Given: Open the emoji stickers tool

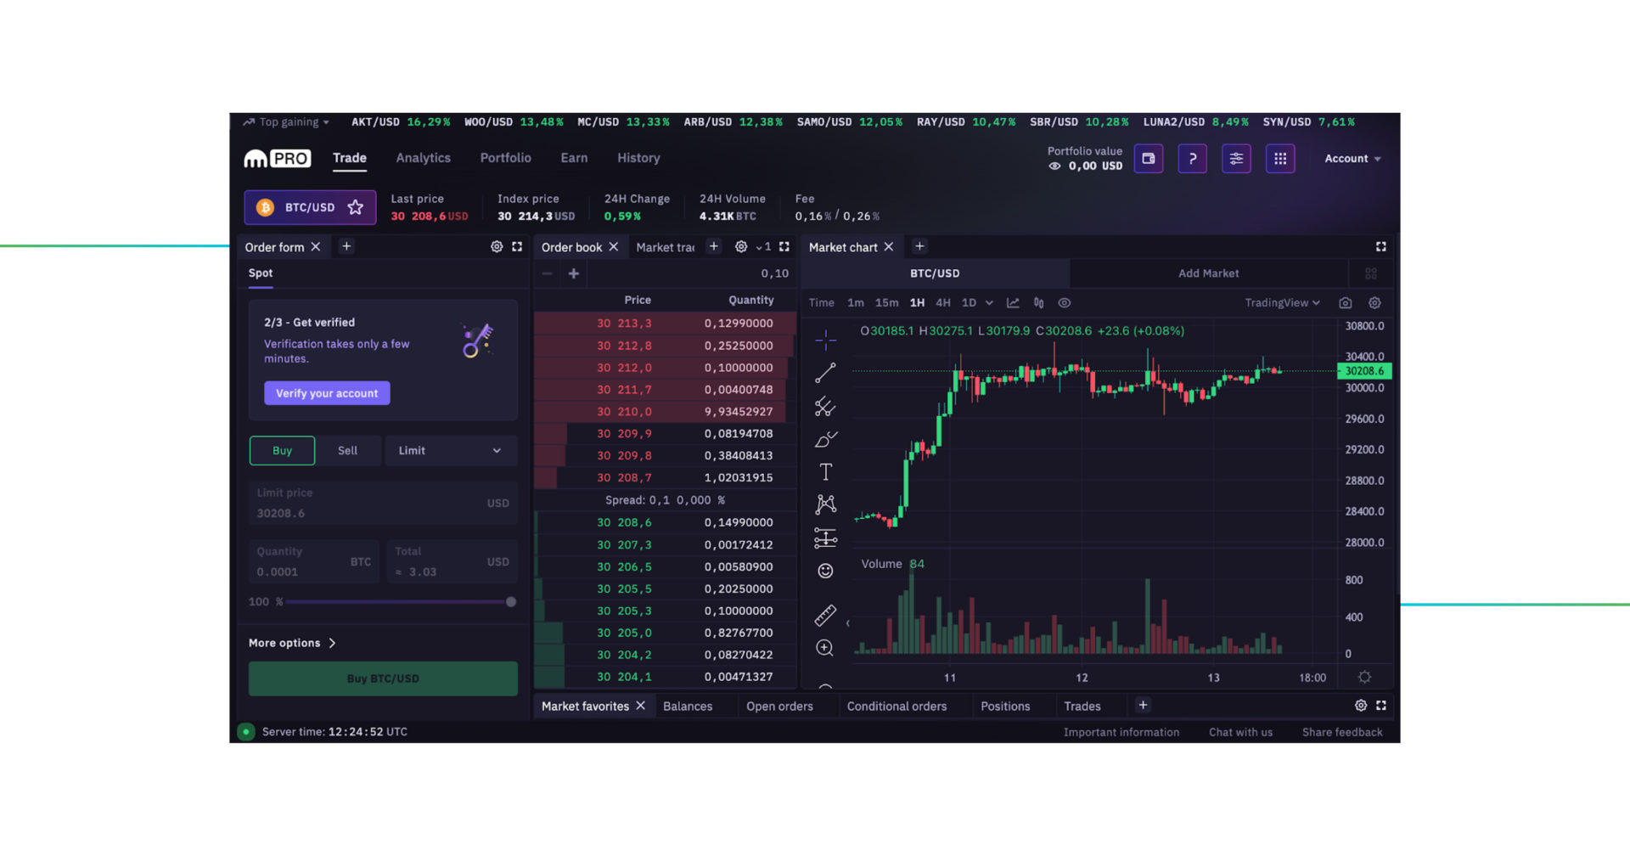Looking at the screenshot, I should click(x=824, y=570).
